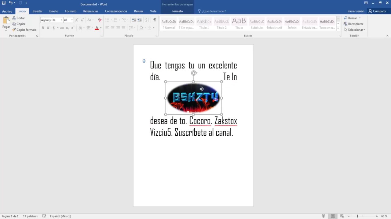Click Reemplazar in the Edición group
Screen dimensions: 391x219
coord(354,24)
